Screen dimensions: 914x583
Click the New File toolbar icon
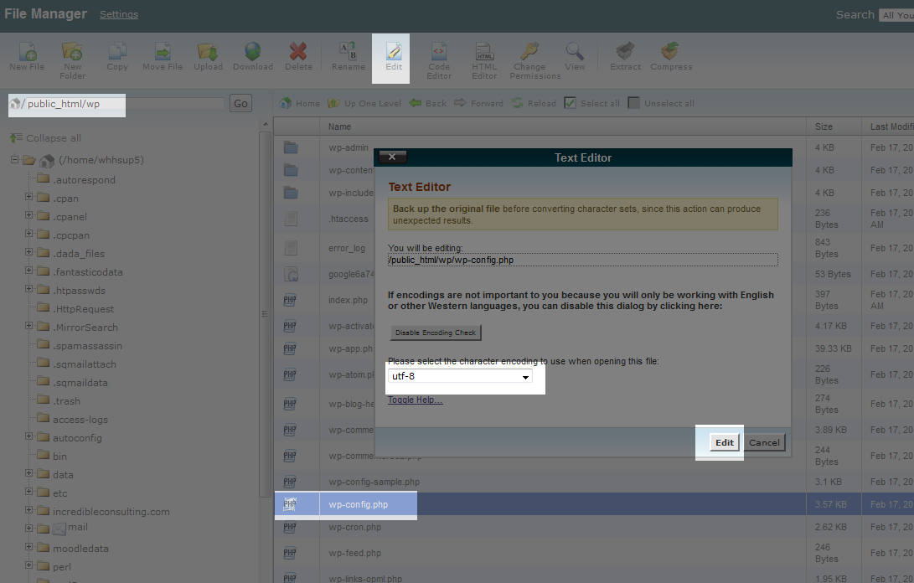[x=27, y=52]
